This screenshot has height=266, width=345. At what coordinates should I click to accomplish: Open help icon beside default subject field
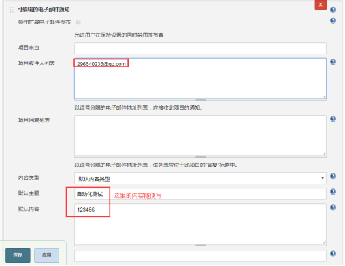coord(333,191)
